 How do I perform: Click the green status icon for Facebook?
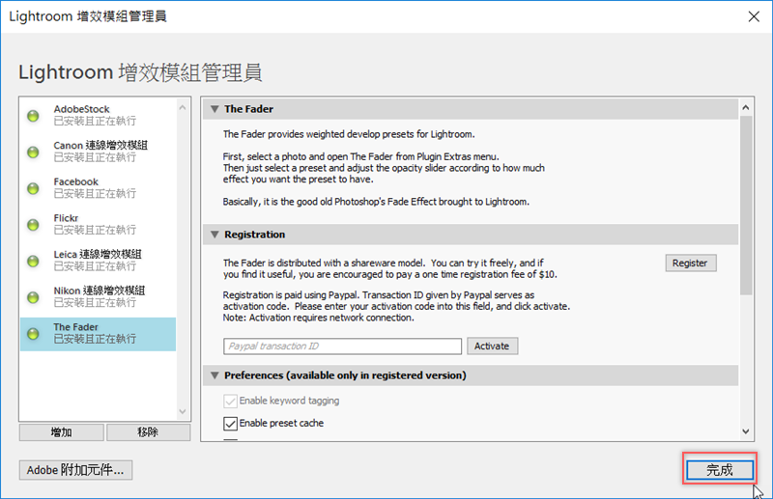[33, 188]
